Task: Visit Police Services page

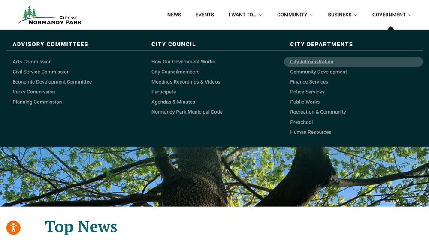Action: coord(307,92)
